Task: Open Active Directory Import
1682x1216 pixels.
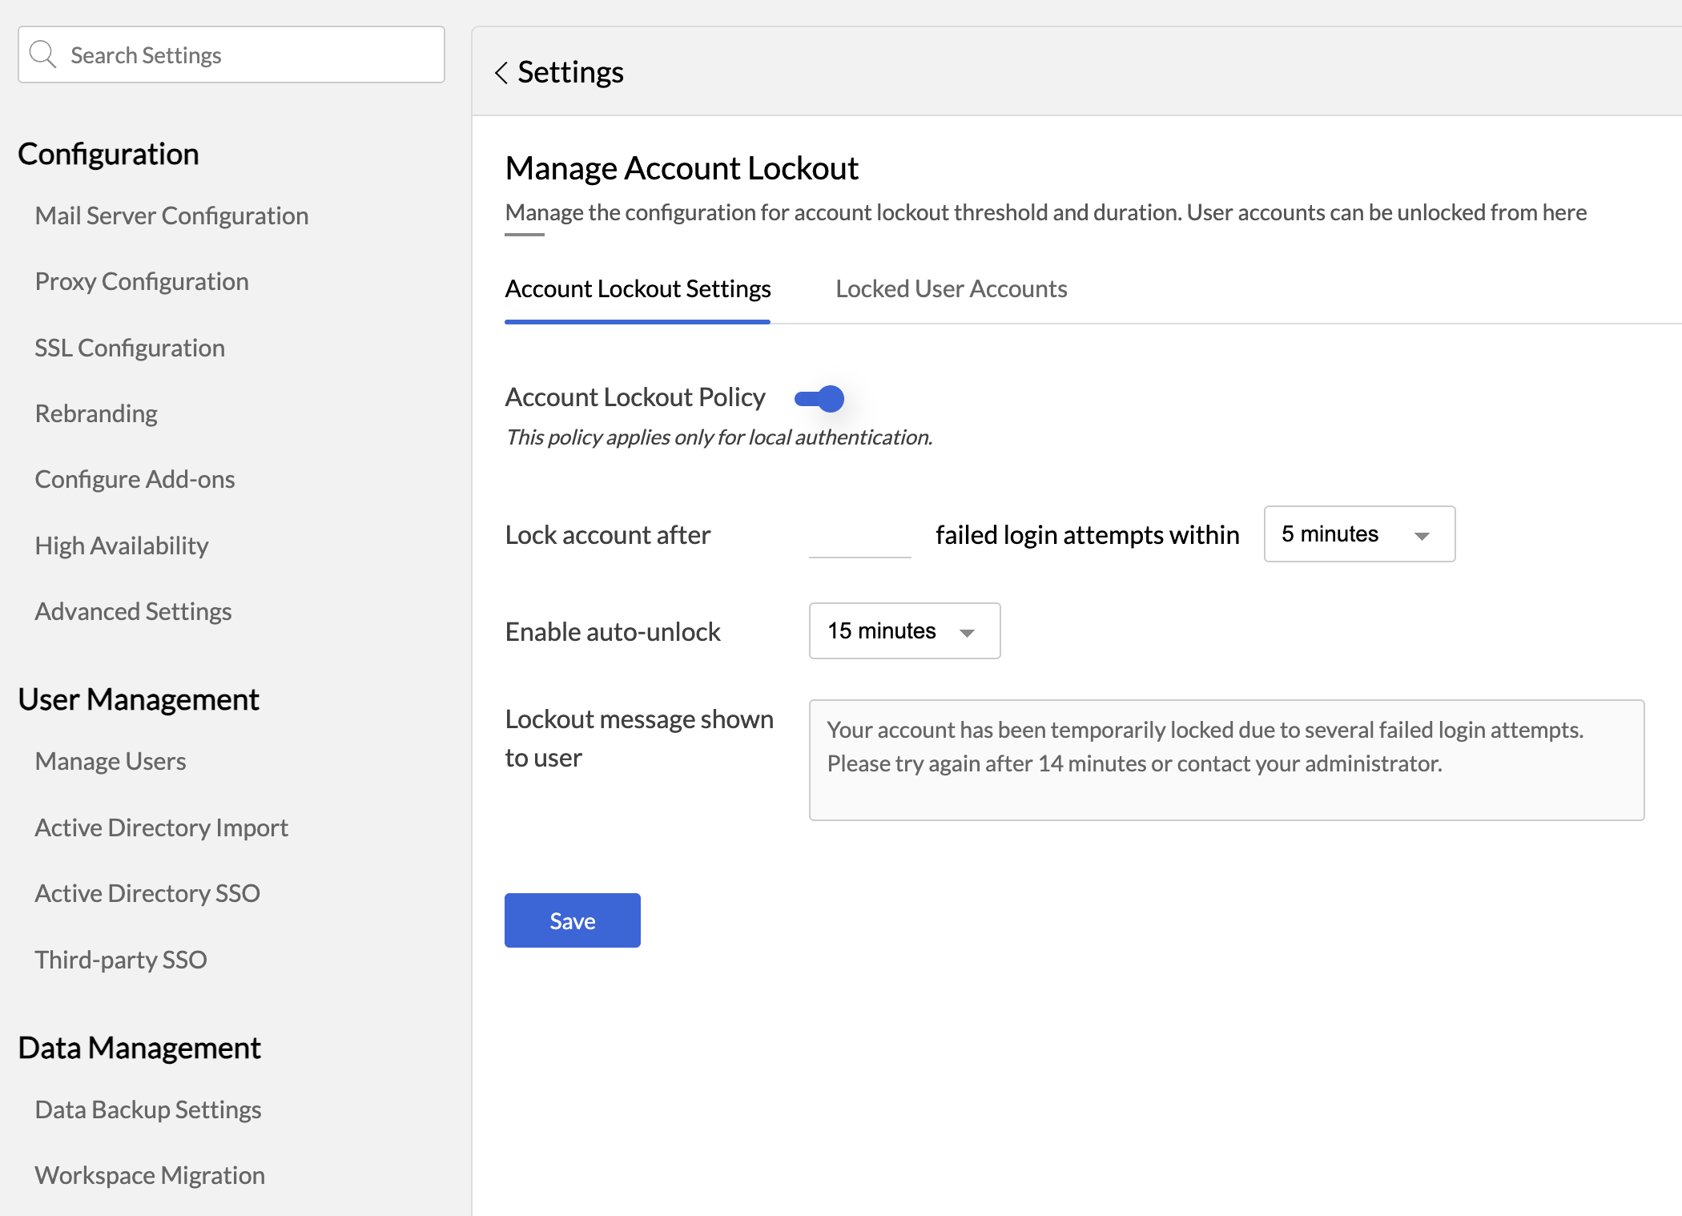Action: coord(161,827)
